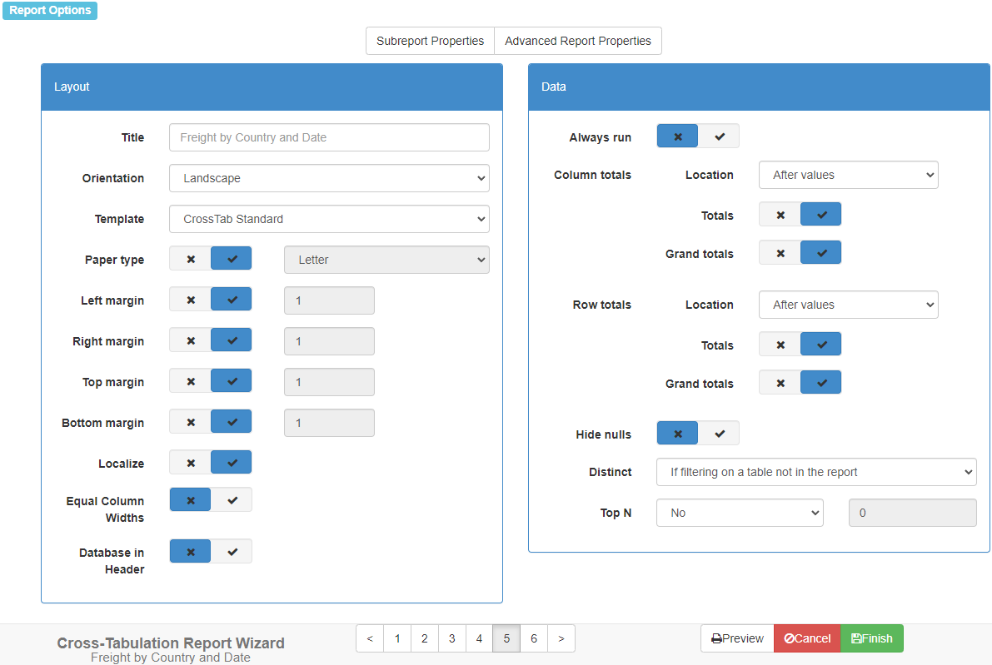
Task: Disable Column totals Totals switch
Action: pyautogui.click(x=780, y=215)
